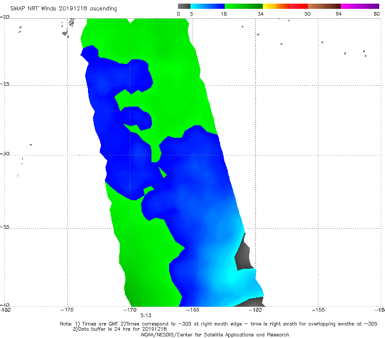This screenshot has width=385, height=338.
Task: Click the 'Data buffer is 24 hrs' note
Action: [120, 329]
